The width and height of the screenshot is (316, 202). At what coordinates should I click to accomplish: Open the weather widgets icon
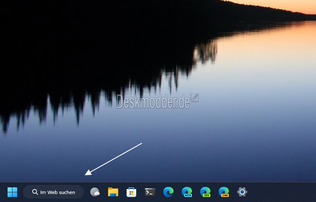pos(95,192)
